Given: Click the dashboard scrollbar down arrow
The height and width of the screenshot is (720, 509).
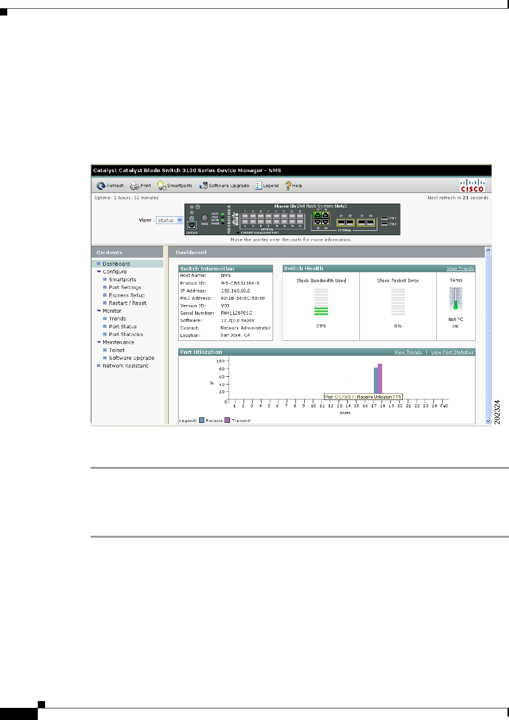Looking at the screenshot, I should (488, 421).
